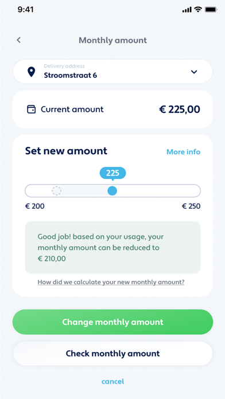Tap the battery indicator icon
Screen dimensions: 225x399
[211, 10]
